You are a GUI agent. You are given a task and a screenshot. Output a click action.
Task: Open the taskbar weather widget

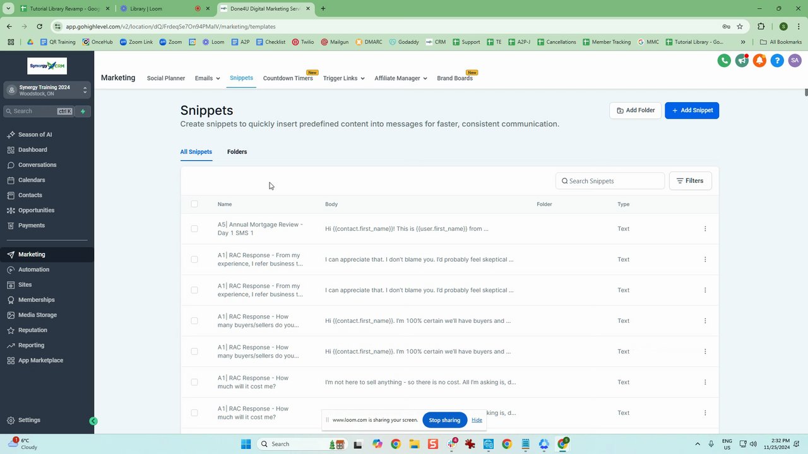pos(24,444)
